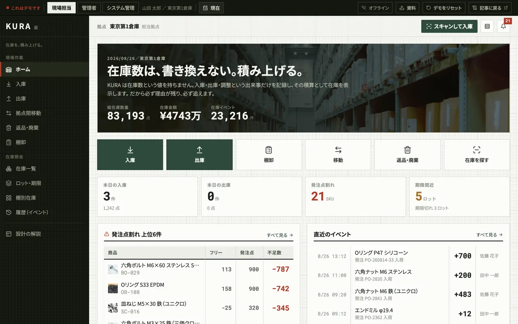Viewport: 518px width, 324px height.
Task: Open the notification bell icon
Action: (x=503, y=26)
